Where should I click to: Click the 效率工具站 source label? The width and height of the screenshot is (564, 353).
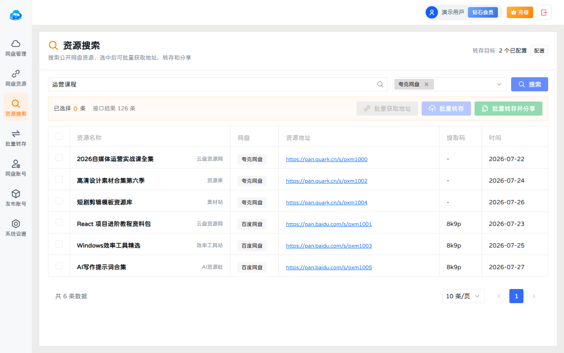click(210, 245)
